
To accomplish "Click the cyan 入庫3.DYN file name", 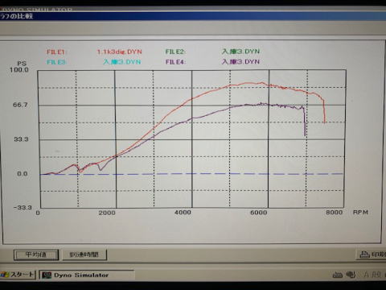I will pyautogui.click(x=122, y=62).
